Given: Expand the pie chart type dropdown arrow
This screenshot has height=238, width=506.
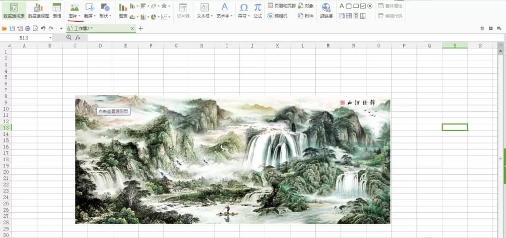Looking at the screenshot, I should point(158,17).
